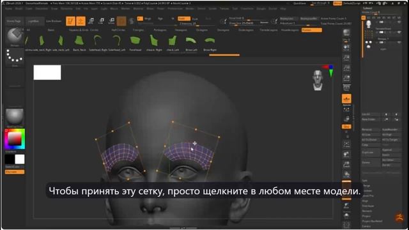Hide the head subtool via its eye icon
The image size is (409, 230).
(x=399, y=22)
